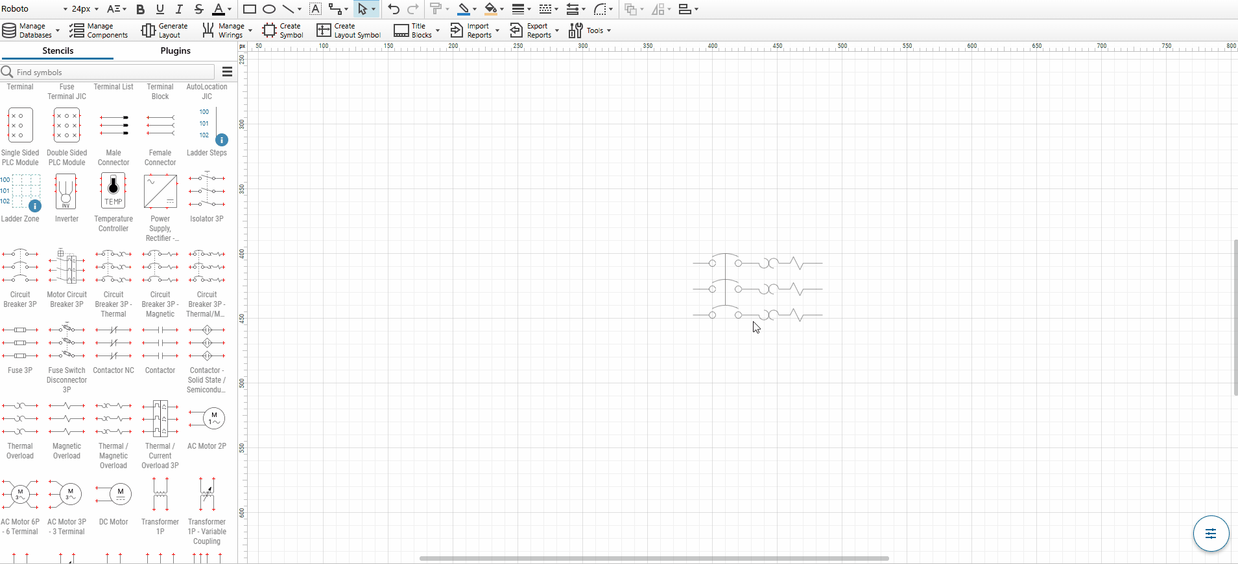This screenshot has width=1238, height=564.
Task: Select the rectangle shape tool
Action: tap(250, 9)
